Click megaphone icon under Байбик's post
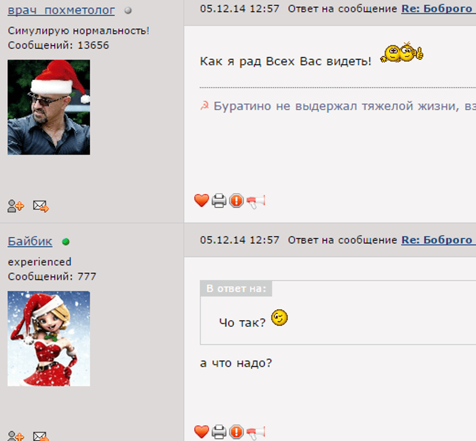Image resolution: width=476 pixels, height=441 pixels. 256,433
